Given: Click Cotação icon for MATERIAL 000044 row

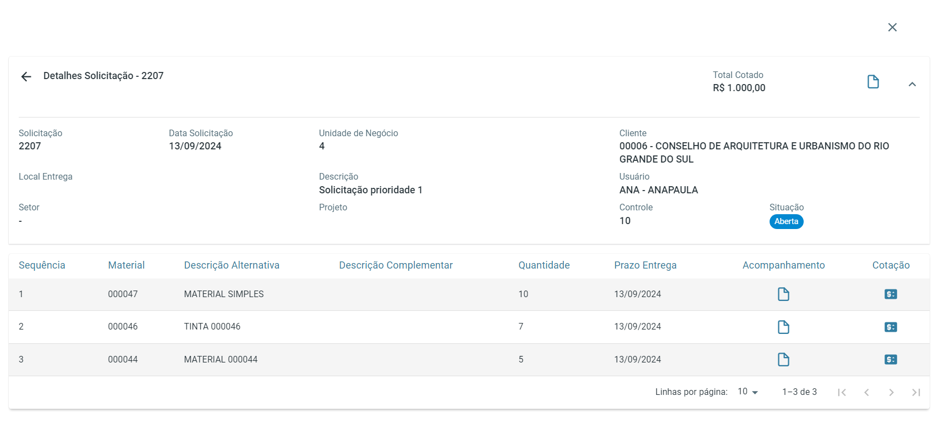Looking at the screenshot, I should pyautogui.click(x=891, y=360).
